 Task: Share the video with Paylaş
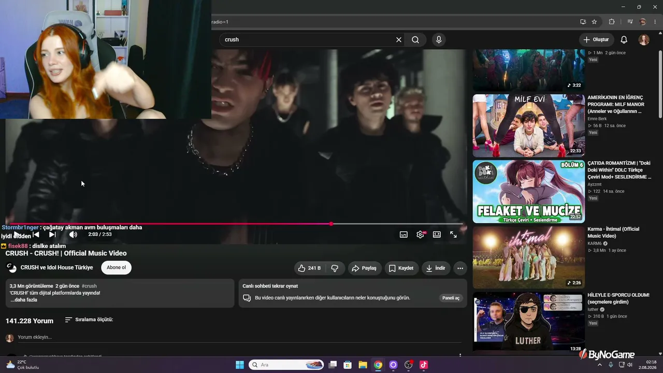365,268
